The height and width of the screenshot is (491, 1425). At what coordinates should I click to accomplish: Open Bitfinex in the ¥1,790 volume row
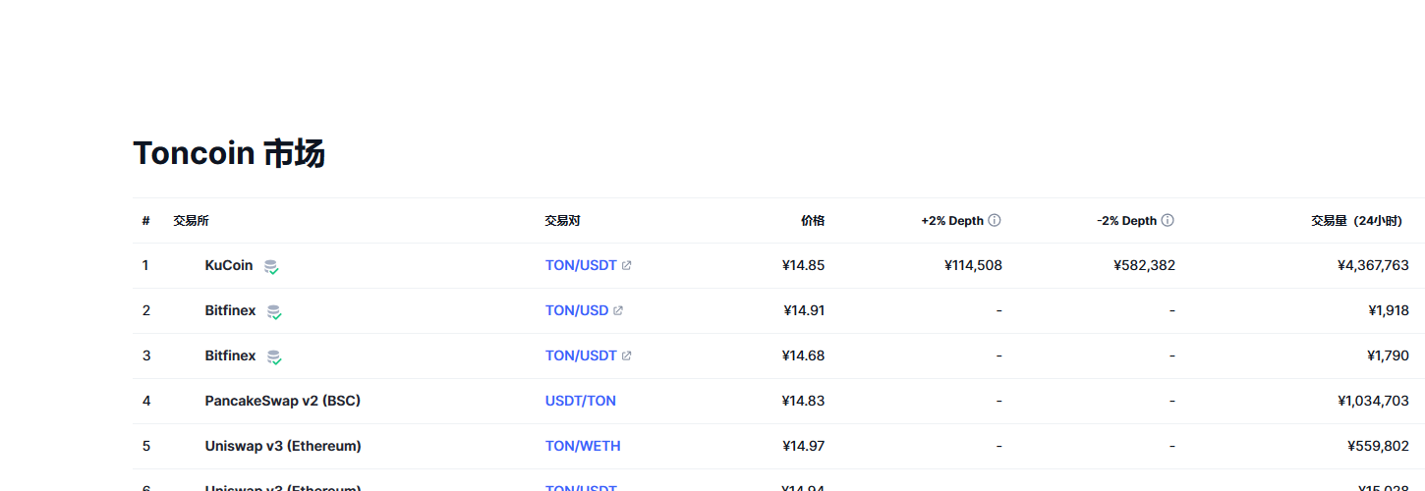231,355
